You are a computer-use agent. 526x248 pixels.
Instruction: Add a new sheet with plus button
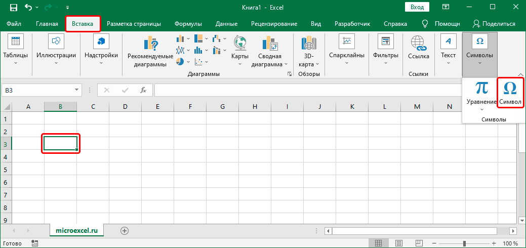pyautogui.click(x=125, y=230)
